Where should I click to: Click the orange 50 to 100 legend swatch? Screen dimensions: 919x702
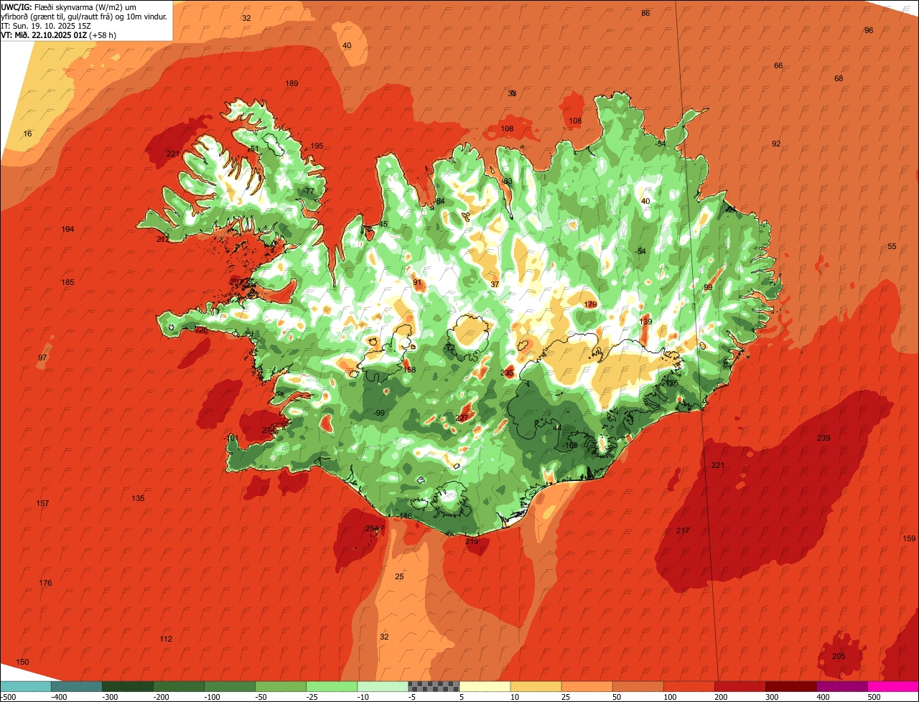pos(638,686)
